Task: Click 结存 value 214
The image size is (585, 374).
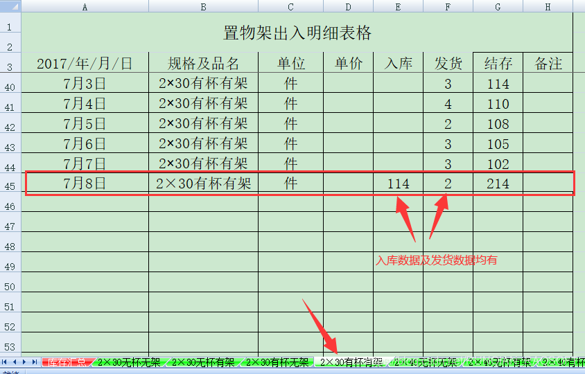Action: (x=498, y=183)
